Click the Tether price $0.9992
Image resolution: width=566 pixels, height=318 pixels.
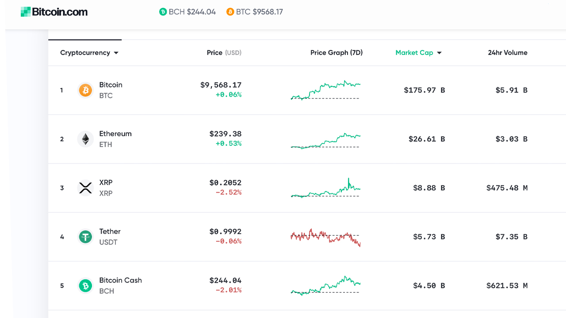(226, 232)
